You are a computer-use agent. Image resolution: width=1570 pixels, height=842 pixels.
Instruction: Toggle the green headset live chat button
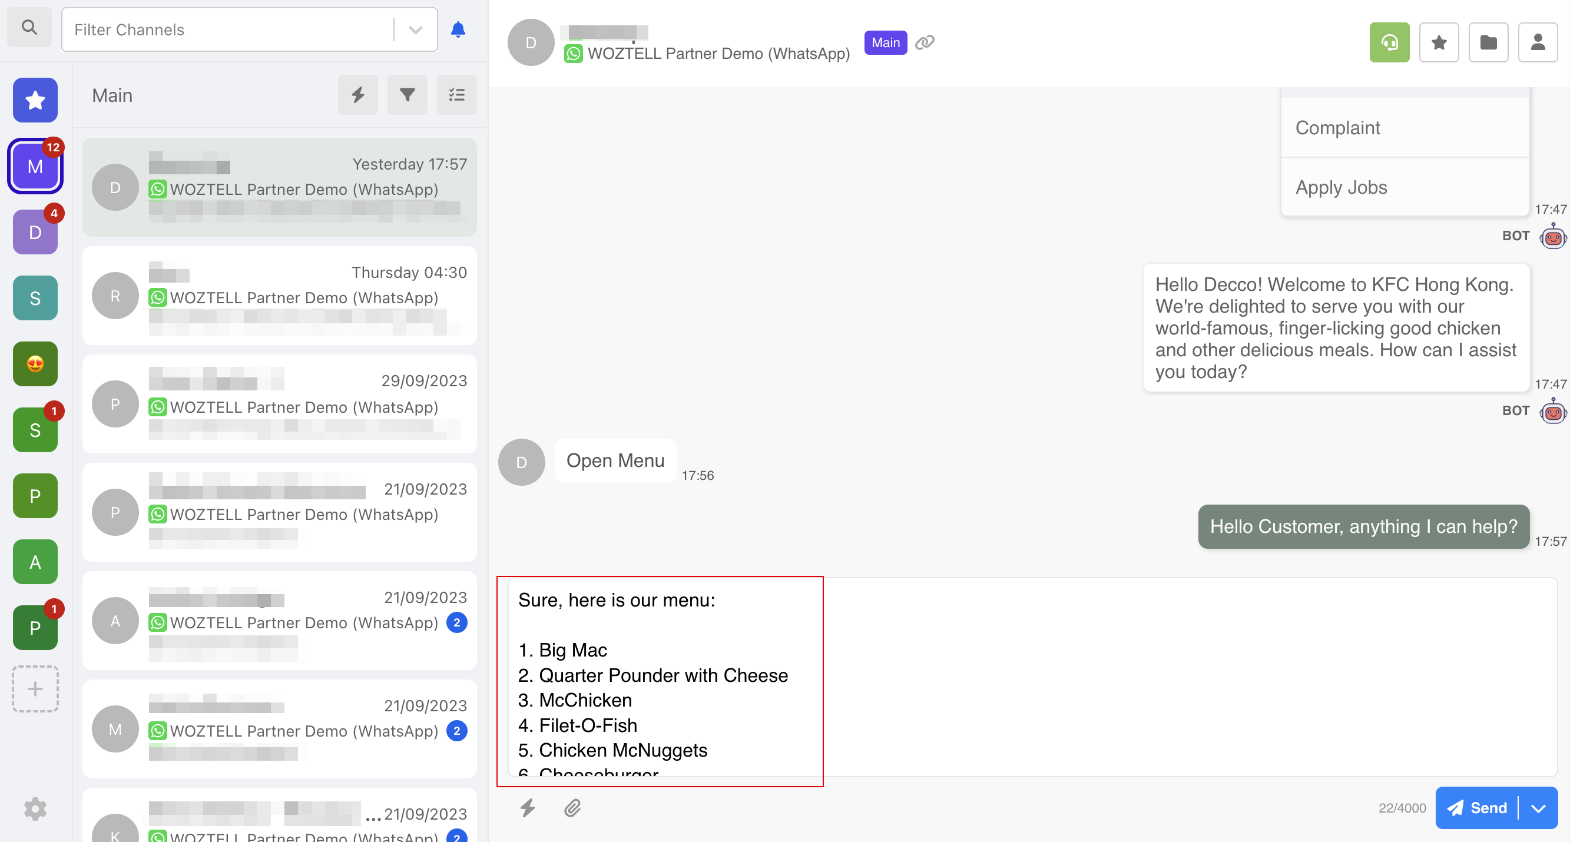(1389, 42)
